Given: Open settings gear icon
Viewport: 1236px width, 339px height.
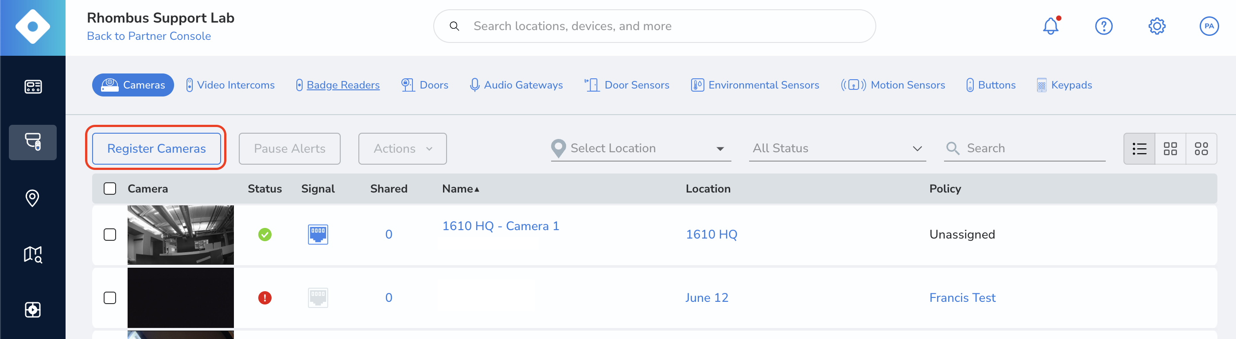Looking at the screenshot, I should coord(1156,26).
